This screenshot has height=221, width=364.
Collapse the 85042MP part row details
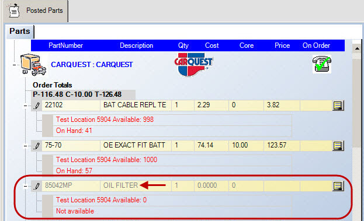[25, 186]
